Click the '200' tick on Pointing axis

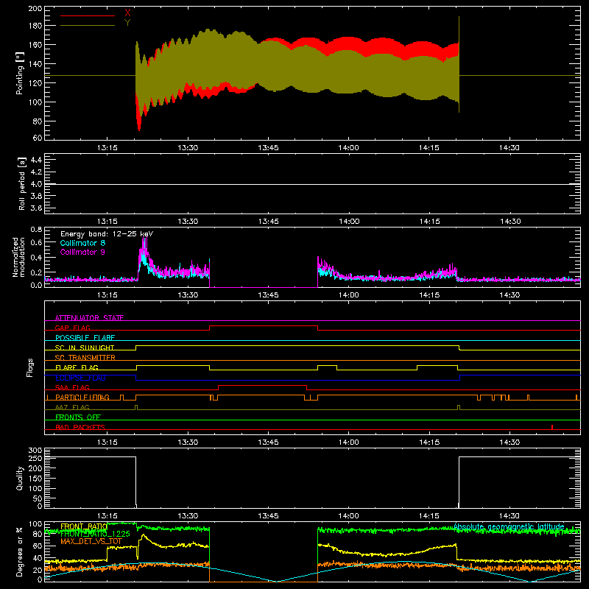[x=35, y=9]
